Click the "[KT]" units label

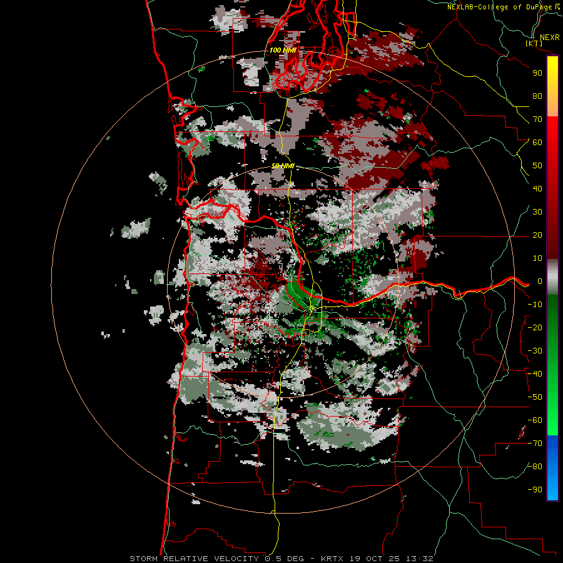pyautogui.click(x=534, y=43)
